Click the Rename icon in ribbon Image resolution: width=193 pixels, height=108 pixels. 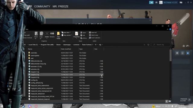(52, 35)
